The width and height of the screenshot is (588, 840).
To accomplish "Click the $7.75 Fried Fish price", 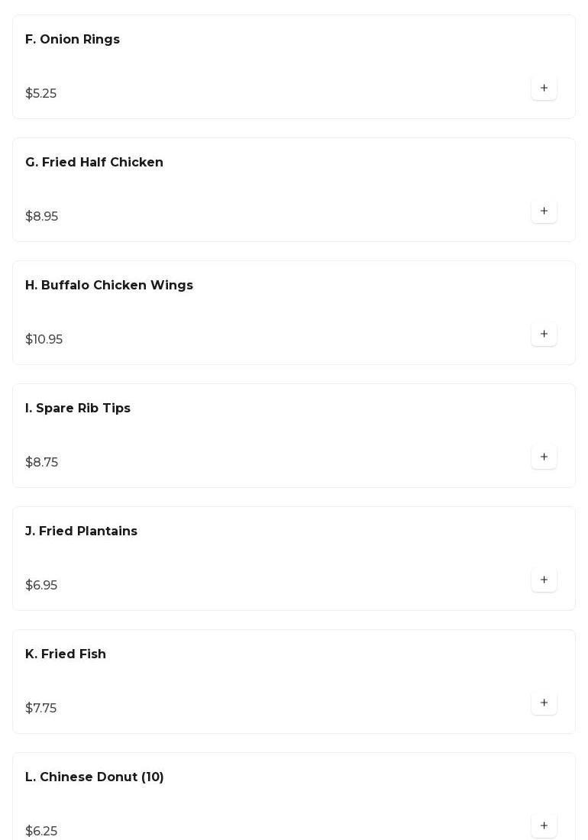I will point(41,709).
